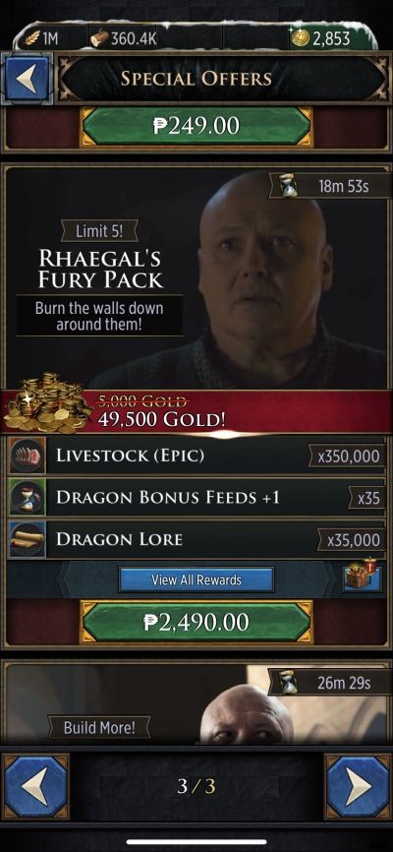This screenshot has height=852, width=393.
Task: Tap the Dragon Lore scroll icon
Action: (x=28, y=539)
